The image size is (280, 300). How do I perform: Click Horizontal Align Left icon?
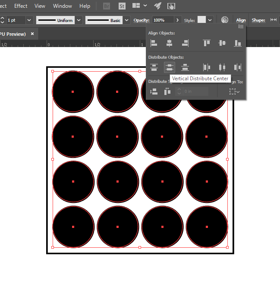(154, 43)
